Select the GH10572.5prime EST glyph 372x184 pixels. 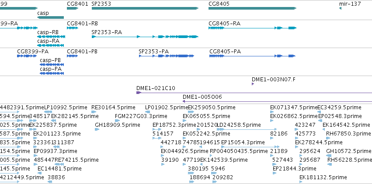tap(329, 156)
